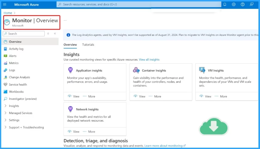
Task: Open More options for VM Insights
Action: [221, 96]
